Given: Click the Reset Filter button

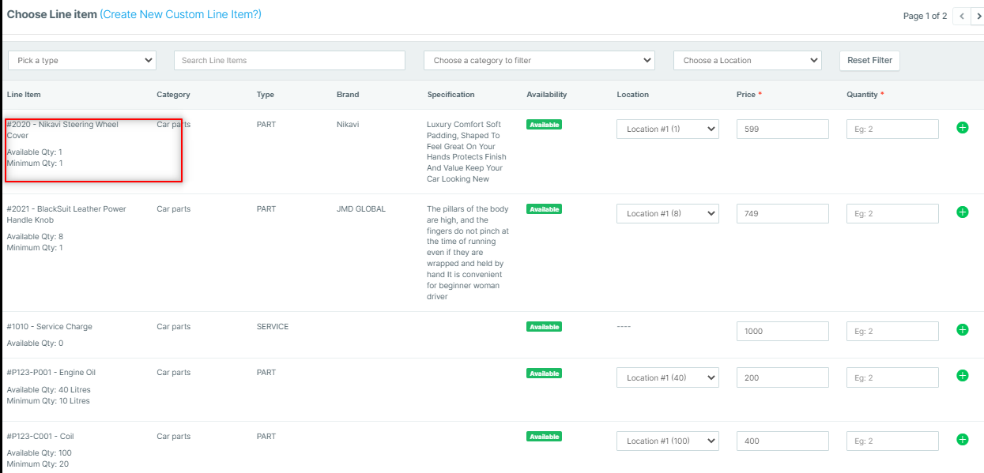Looking at the screenshot, I should 869,60.
